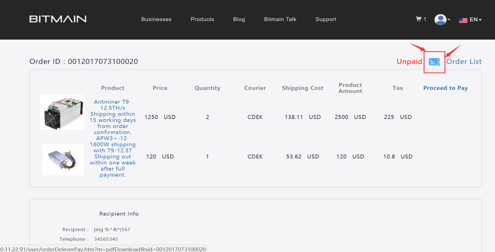The image size is (495, 252).
Task: Click the Antminer T9 product thumbnail
Action: 62,113
